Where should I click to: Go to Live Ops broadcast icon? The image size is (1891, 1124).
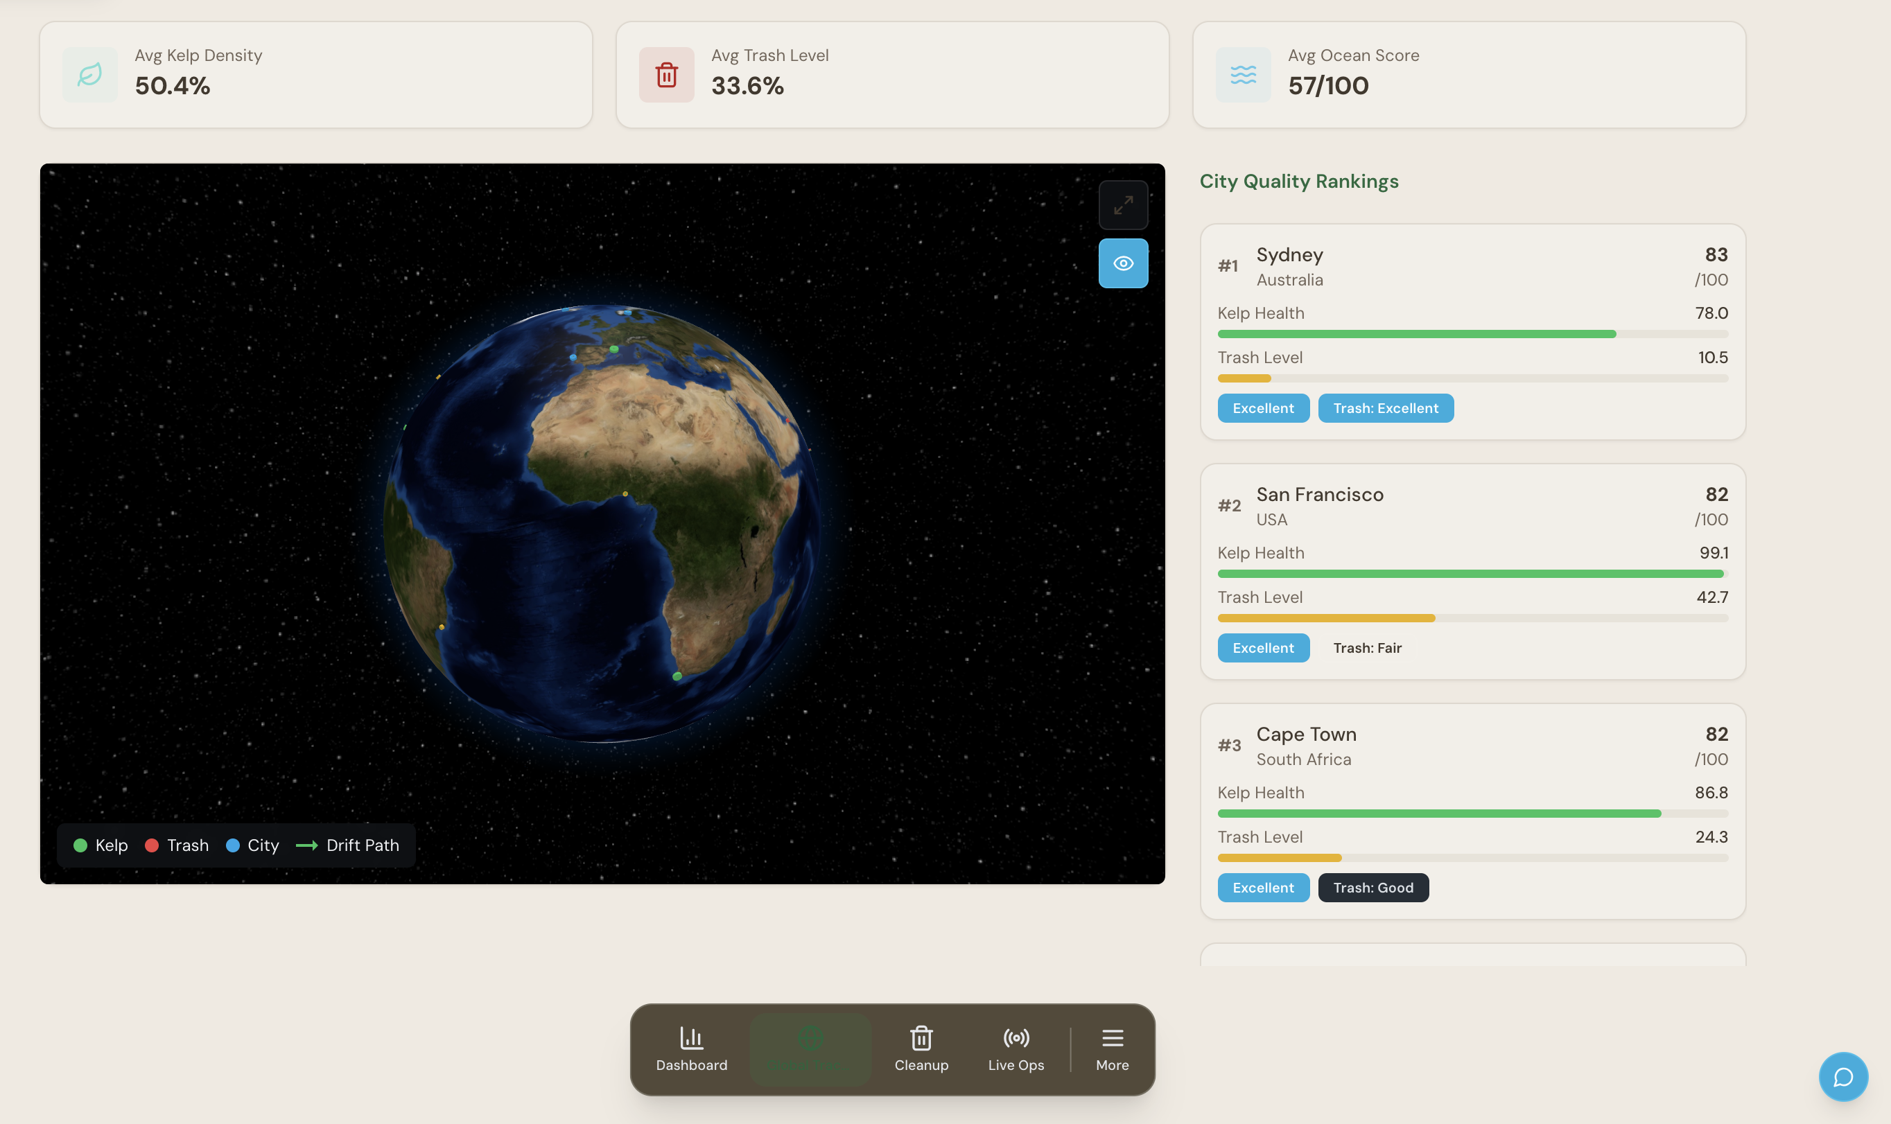pyautogui.click(x=1016, y=1049)
